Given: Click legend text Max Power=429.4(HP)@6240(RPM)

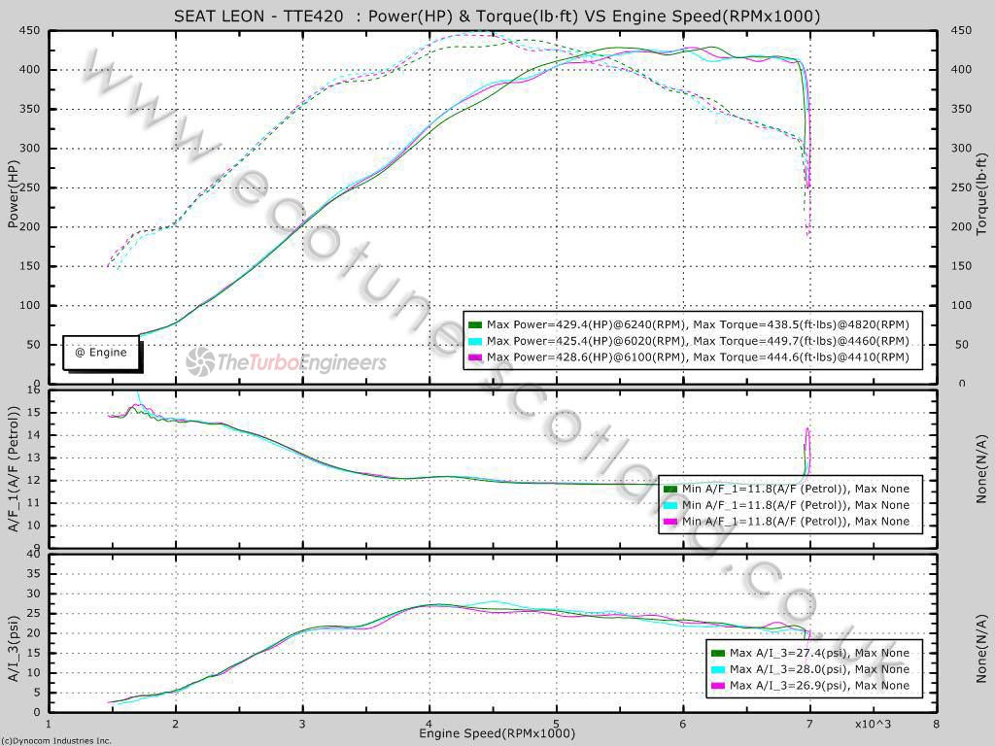Looking at the screenshot, I should tap(586, 324).
